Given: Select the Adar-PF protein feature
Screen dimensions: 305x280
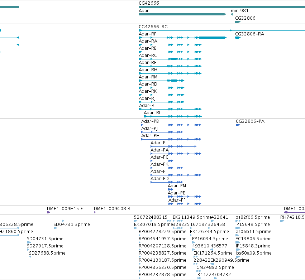Looking at the screenshot, I should pos(185,204).
